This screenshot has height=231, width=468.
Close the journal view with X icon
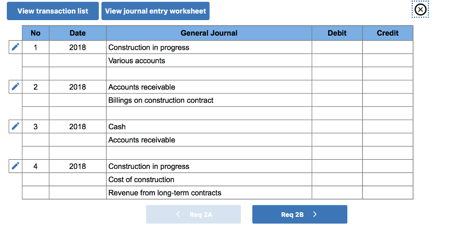tap(420, 10)
